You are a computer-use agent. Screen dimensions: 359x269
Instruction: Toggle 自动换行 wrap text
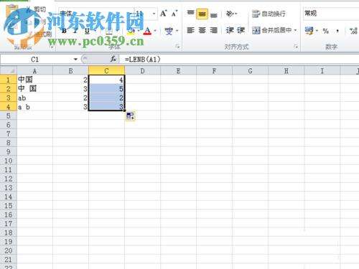pos(269,14)
